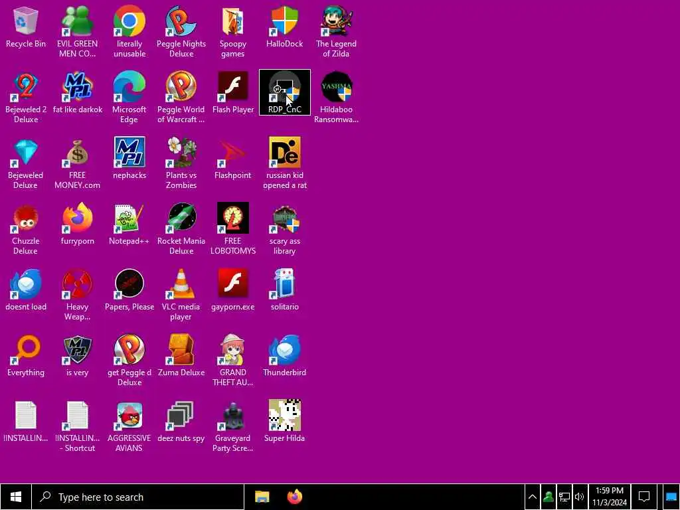Screen dimensions: 680x510
Task: Select the Chuzzle Deluxe shortcut
Action: coord(26,229)
